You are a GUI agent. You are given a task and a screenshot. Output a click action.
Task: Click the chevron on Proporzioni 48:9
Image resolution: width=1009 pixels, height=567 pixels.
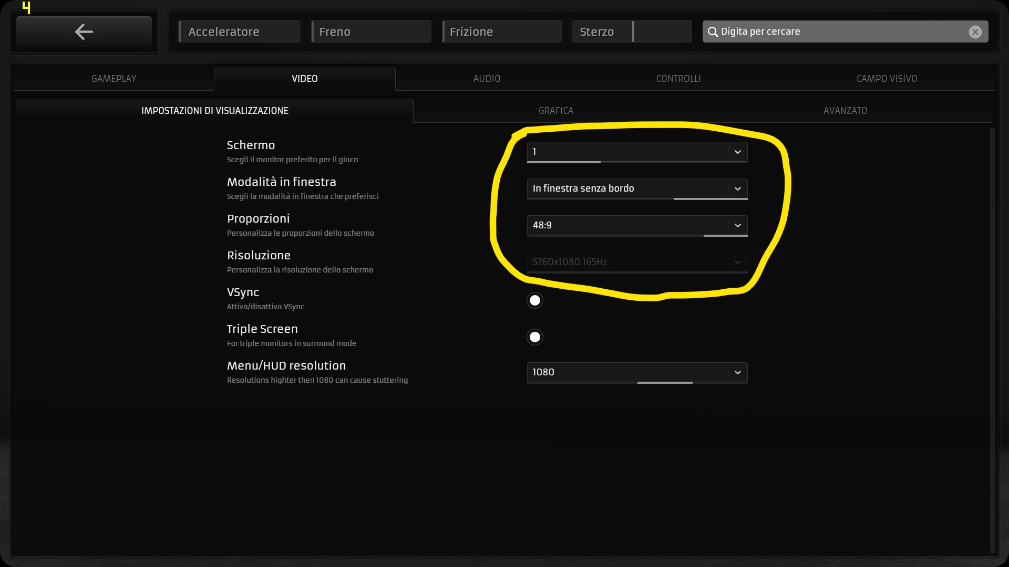tap(737, 225)
